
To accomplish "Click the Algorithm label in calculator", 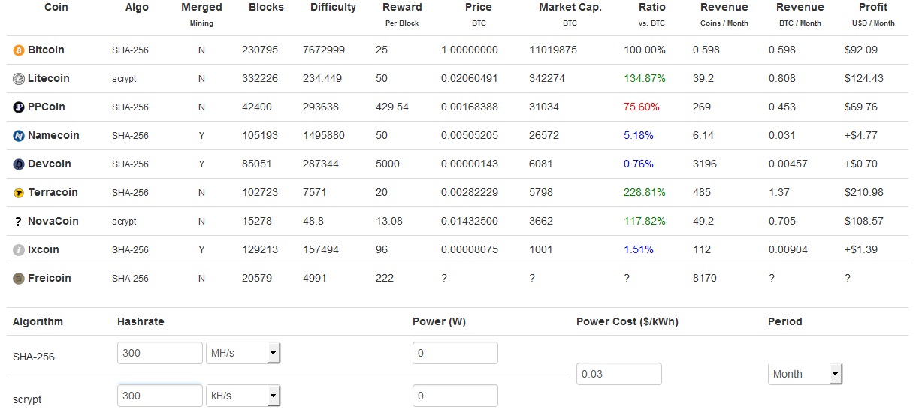I will point(38,321).
